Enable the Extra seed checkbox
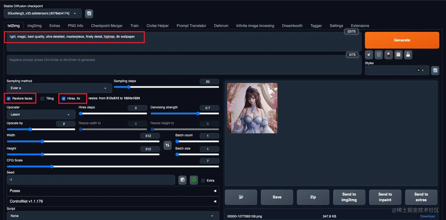The width and height of the screenshot is (446, 220). click(203, 180)
